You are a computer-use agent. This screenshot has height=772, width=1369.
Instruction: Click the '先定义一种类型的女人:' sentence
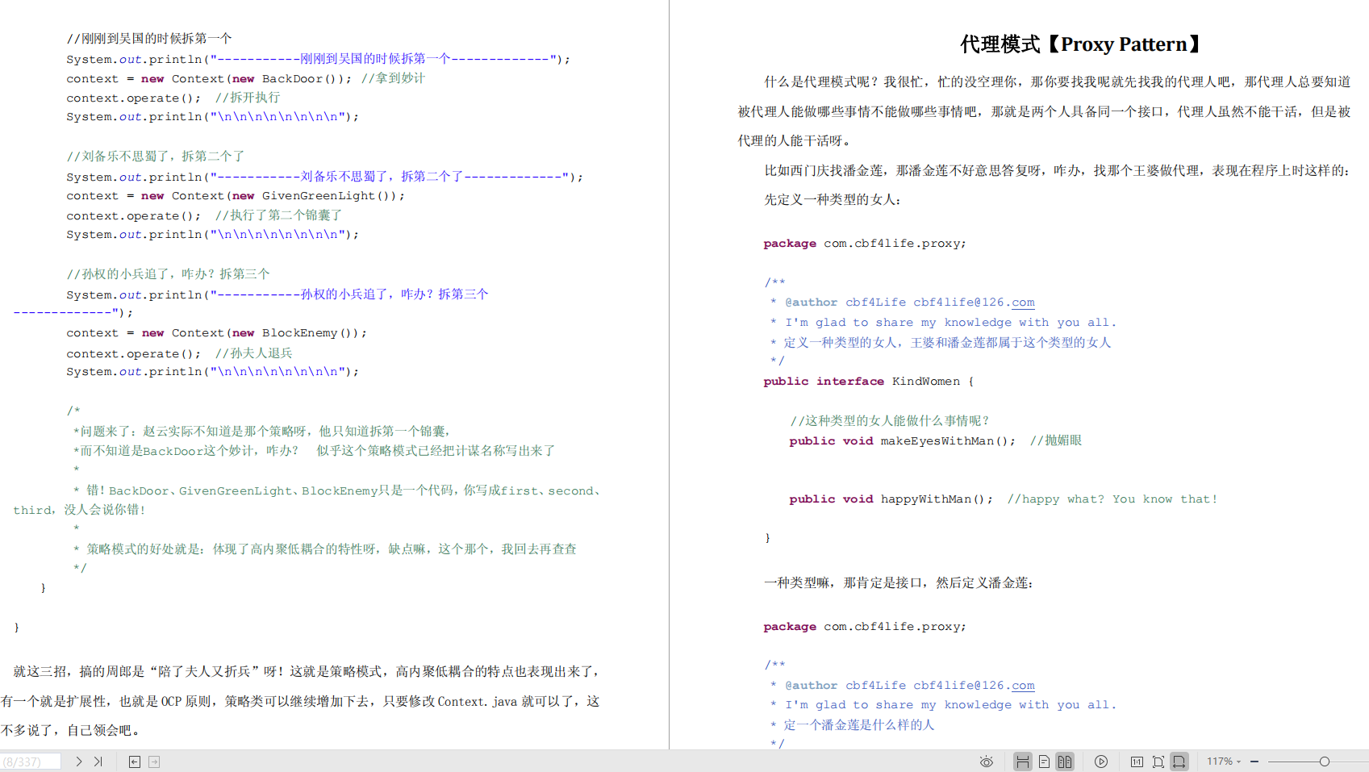(833, 200)
